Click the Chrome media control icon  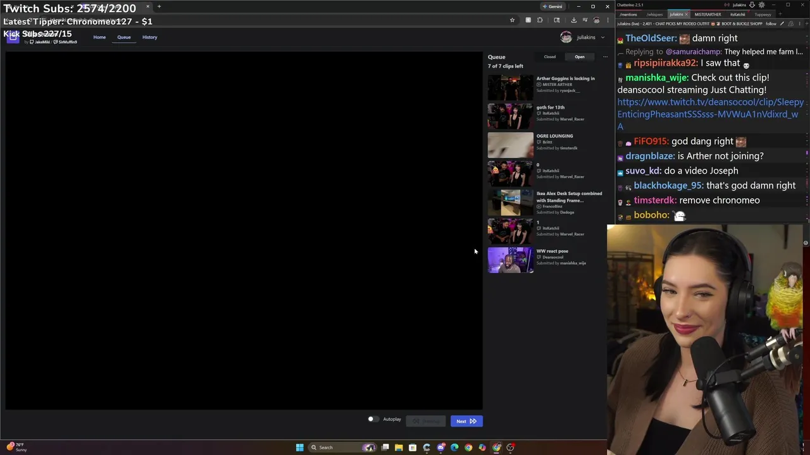pos(585,20)
